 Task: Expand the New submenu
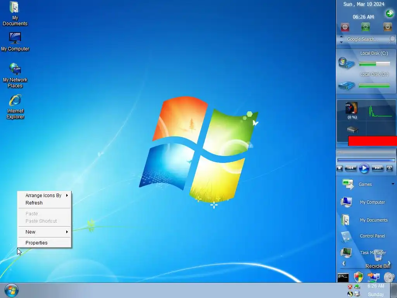click(44, 232)
